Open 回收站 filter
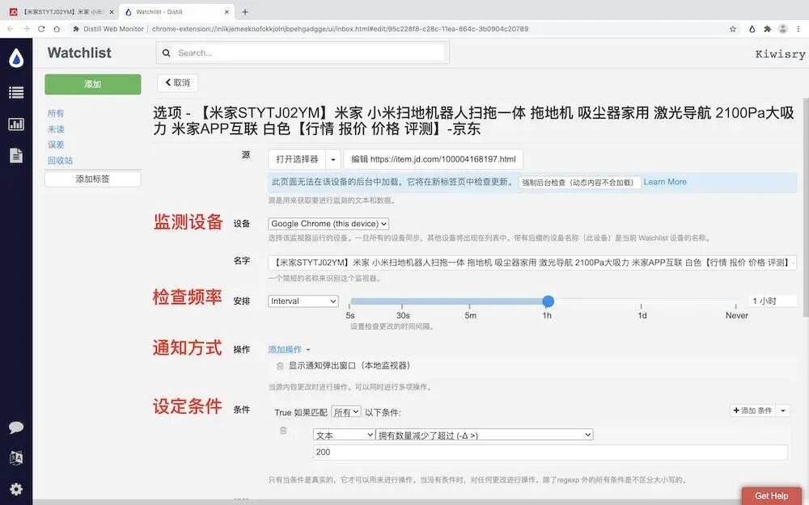The height and width of the screenshot is (505, 809). [60, 160]
